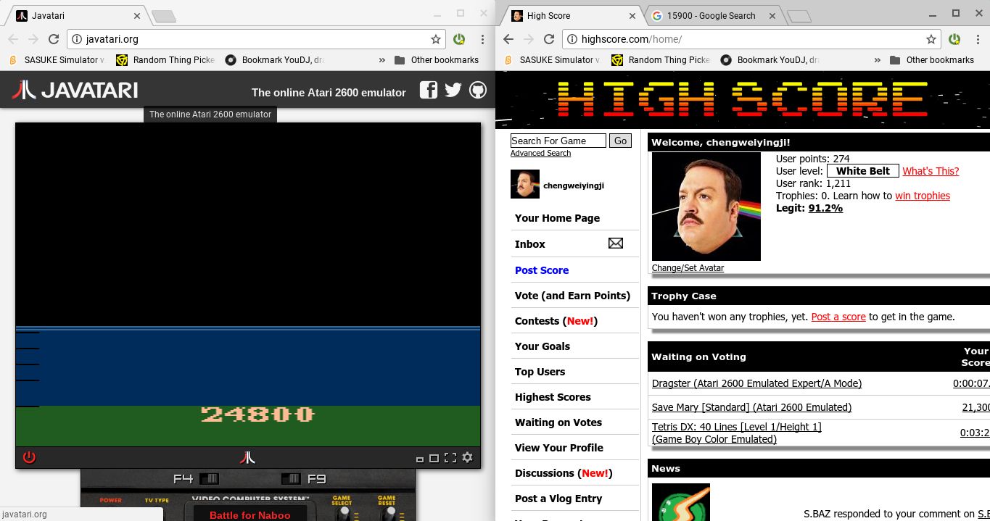Close the 15900 - Google Search tab
The height and width of the screenshot is (521, 990).
(772, 15)
